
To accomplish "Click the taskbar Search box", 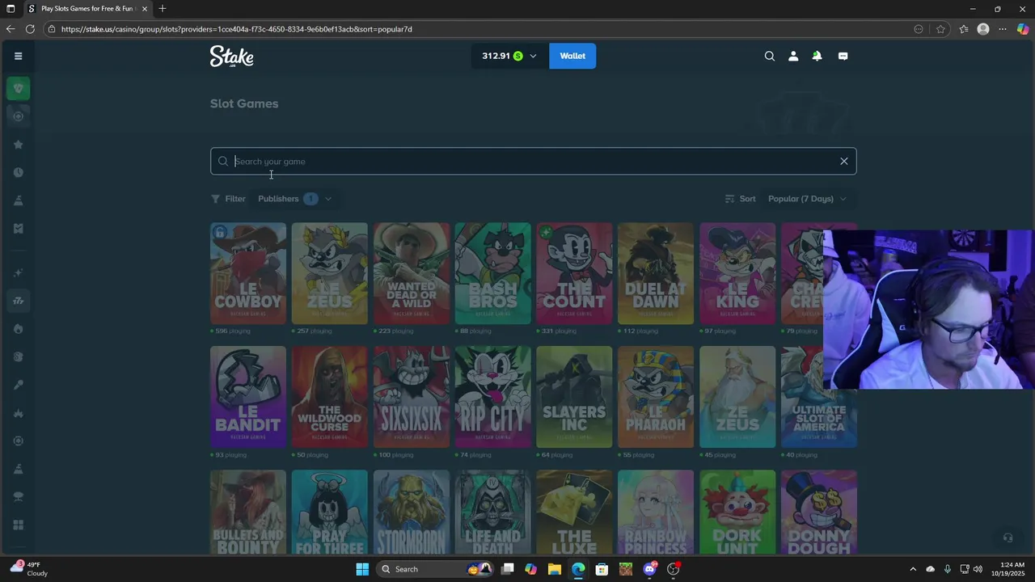I will (x=437, y=569).
